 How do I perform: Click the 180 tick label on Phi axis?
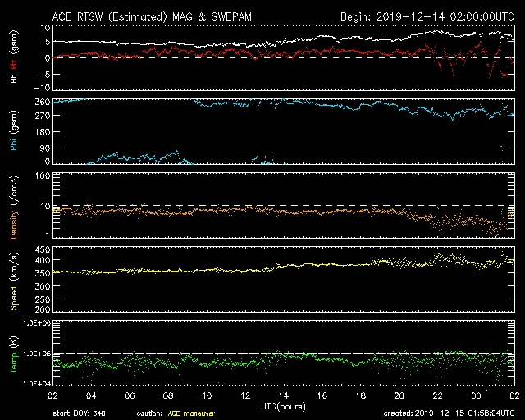tap(43, 132)
